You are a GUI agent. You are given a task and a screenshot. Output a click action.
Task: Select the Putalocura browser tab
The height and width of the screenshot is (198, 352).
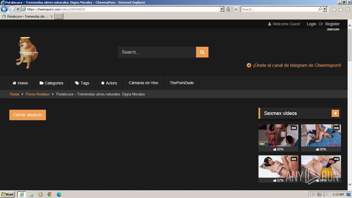pos(27,16)
